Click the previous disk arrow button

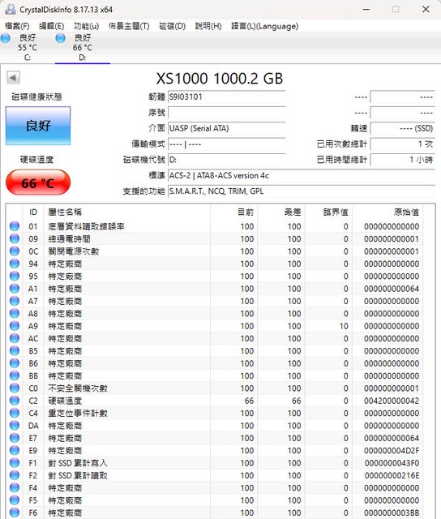click(13, 78)
